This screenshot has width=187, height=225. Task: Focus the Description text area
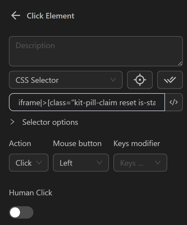click(96, 51)
